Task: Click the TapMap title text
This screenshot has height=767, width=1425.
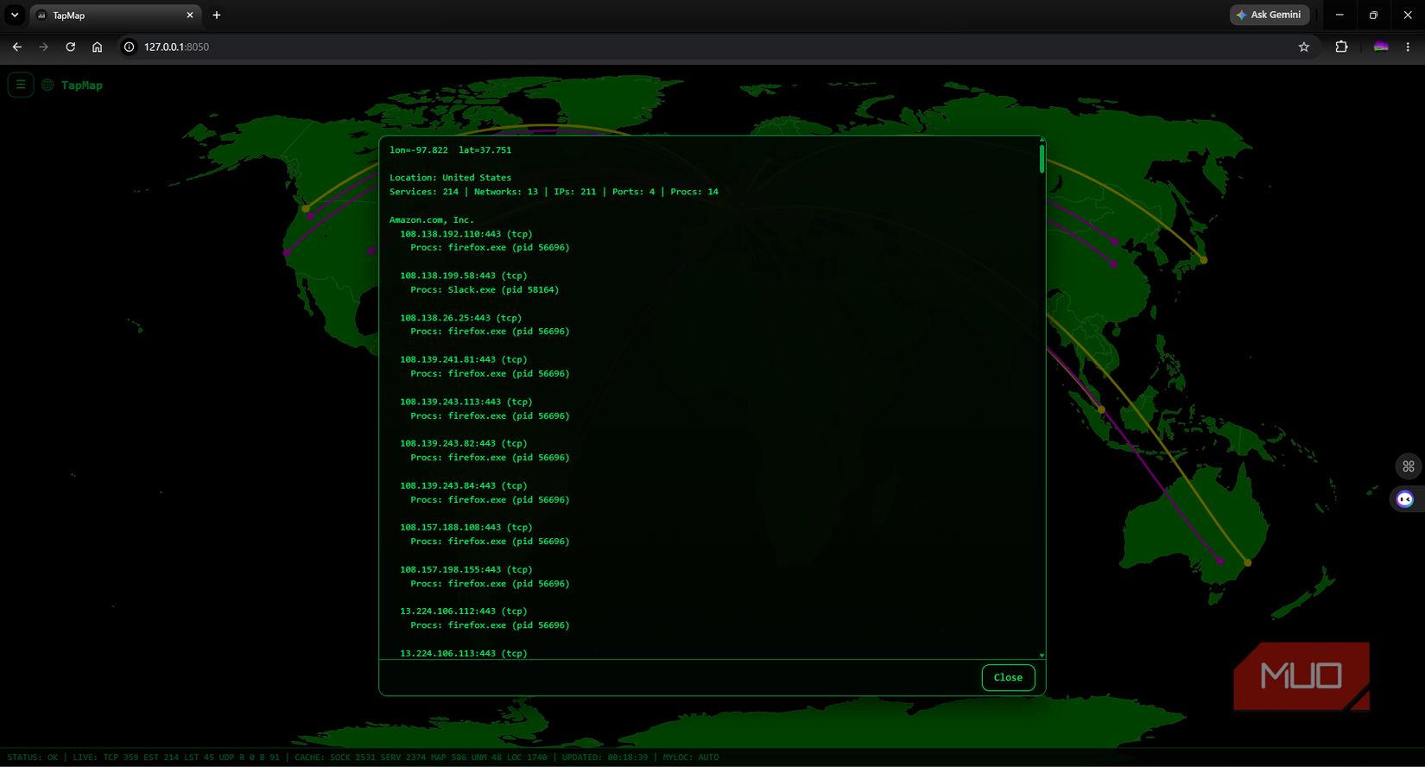Action: pos(82,85)
